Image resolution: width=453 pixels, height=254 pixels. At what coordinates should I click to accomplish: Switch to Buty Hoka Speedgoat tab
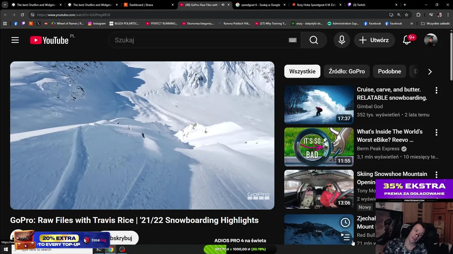point(317,5)
